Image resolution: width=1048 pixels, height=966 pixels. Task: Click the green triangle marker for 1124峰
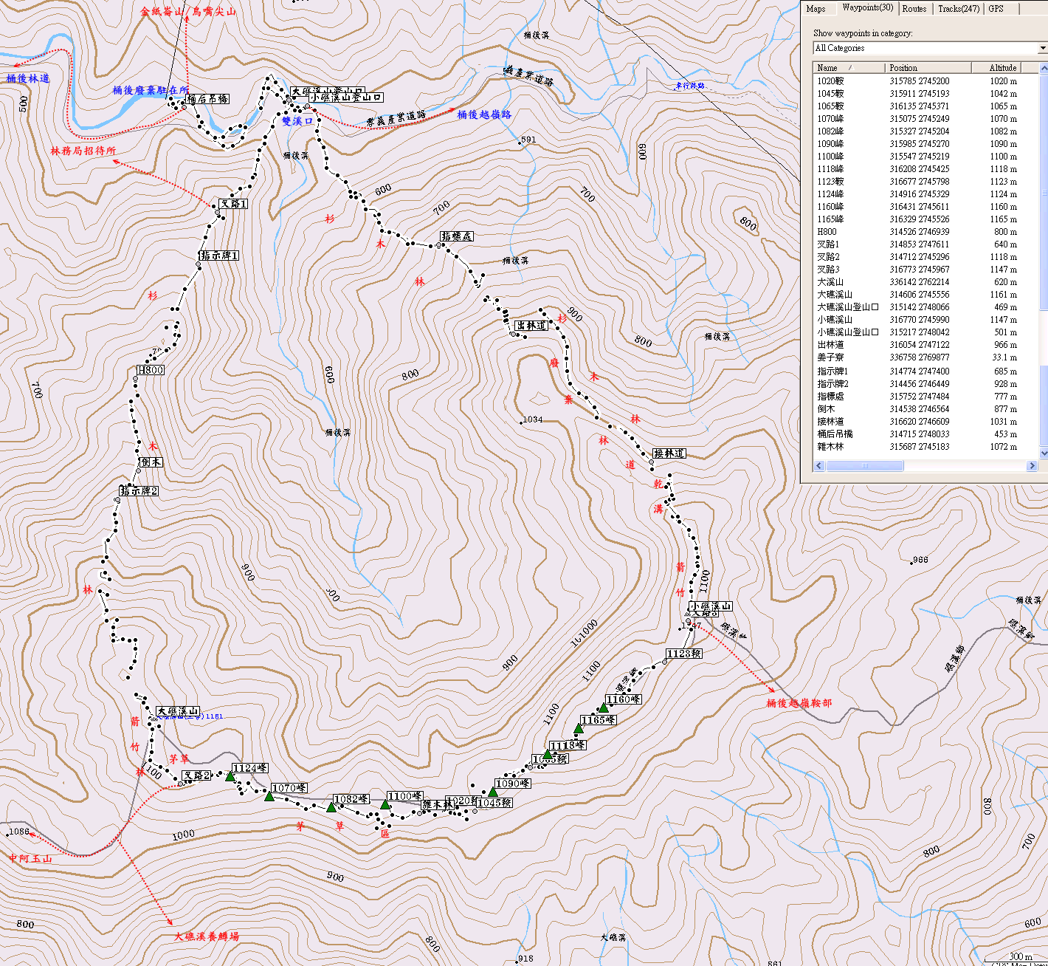pyautogui.click(x=230, y=776)
